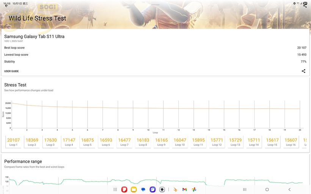Tap the recent apps navigation button
311x194 pixels.
click(x=245, y=189)
